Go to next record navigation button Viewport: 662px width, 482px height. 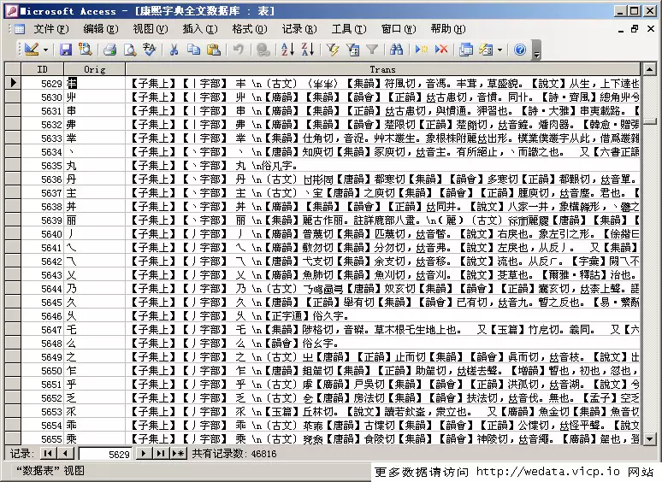tap(144, 453)
